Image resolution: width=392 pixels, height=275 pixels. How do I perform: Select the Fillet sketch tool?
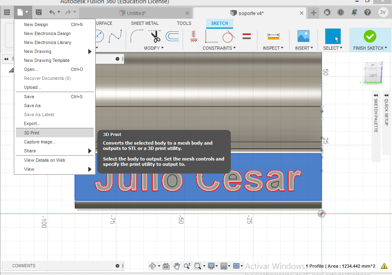click(137, 36)
